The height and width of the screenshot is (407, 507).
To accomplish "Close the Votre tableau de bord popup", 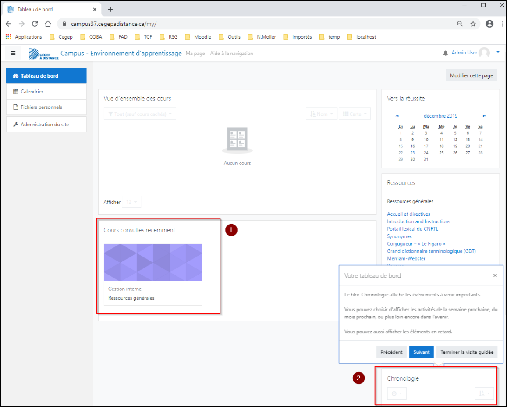I will (495, 275).
